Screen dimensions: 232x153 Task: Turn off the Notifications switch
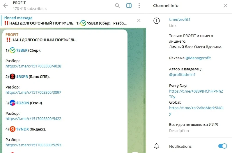pos(222,146)
